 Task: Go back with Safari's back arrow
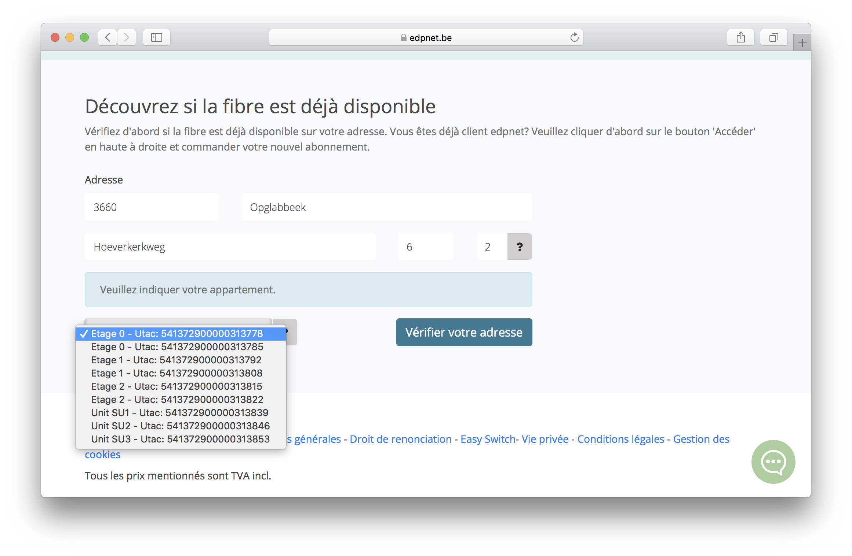point(108,37)
